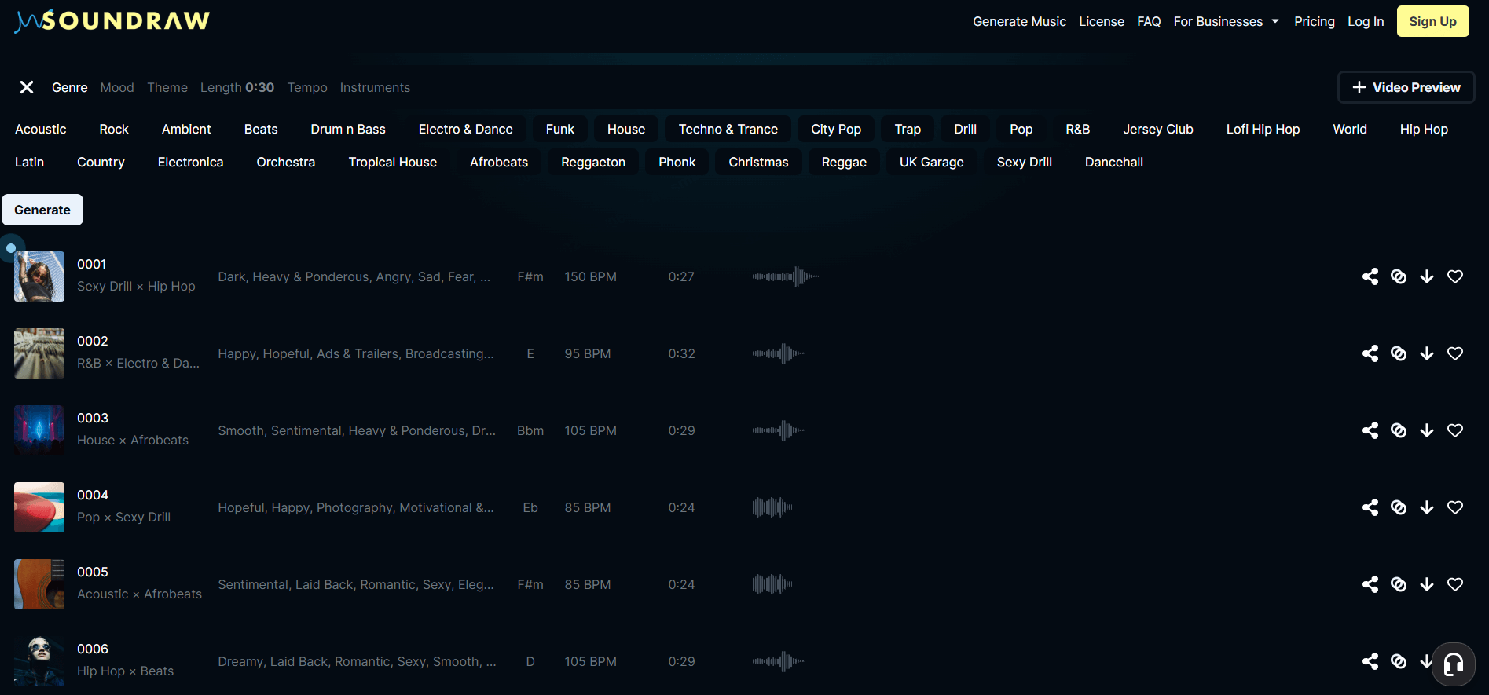Copy link for track 0002

pos(1398,353)
